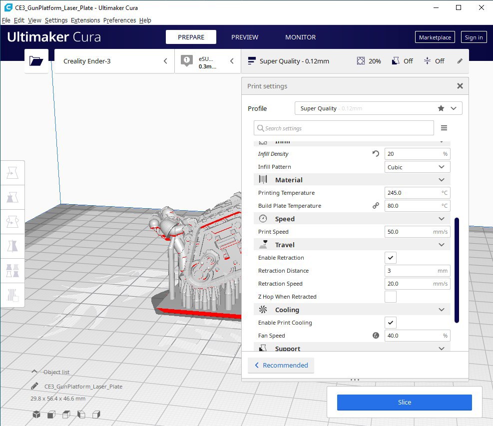Click link icon beside Build Plate Temperature
The height and width of the screenshot is (426, 493).
pyautogui.click(x=376, y=206)
